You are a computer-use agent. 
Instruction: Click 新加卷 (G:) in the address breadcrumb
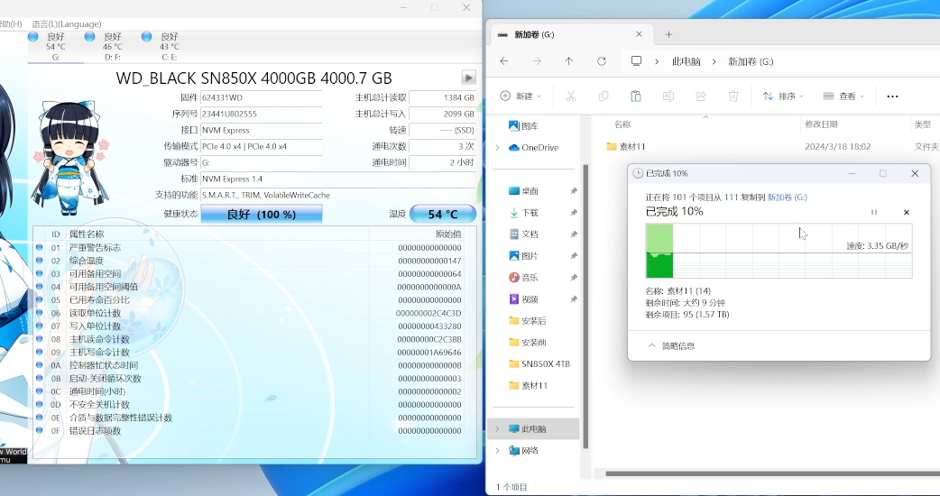pos(751,61)
